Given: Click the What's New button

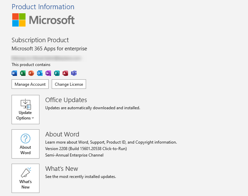Looking at the screenshot, I should click(x=26, y=178).
